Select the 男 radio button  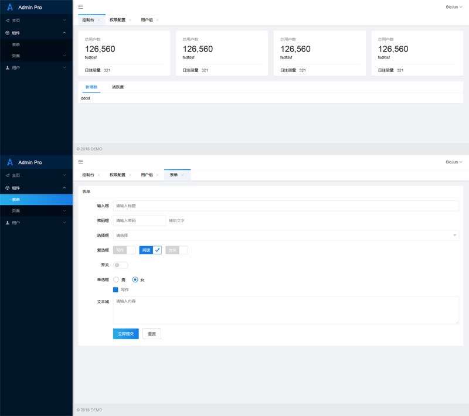click(116, 279)
